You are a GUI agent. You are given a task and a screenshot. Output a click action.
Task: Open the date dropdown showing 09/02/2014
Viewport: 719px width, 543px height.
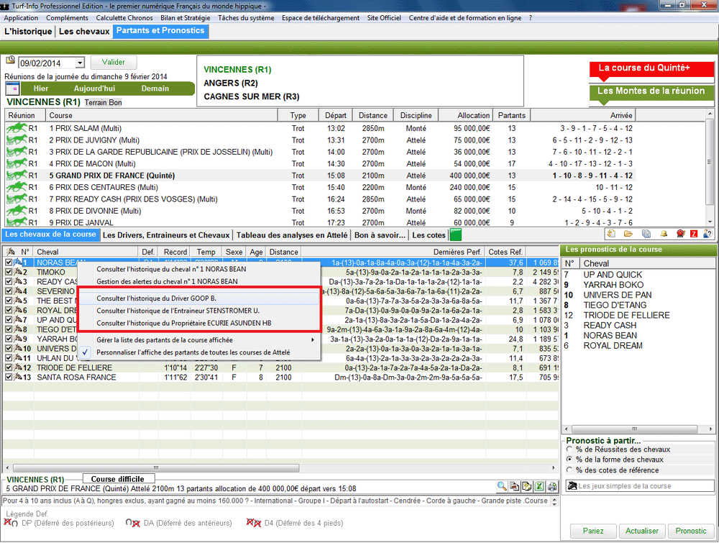(79, 63)
